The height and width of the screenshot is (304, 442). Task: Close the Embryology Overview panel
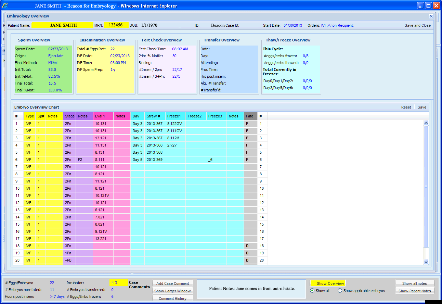431,16
